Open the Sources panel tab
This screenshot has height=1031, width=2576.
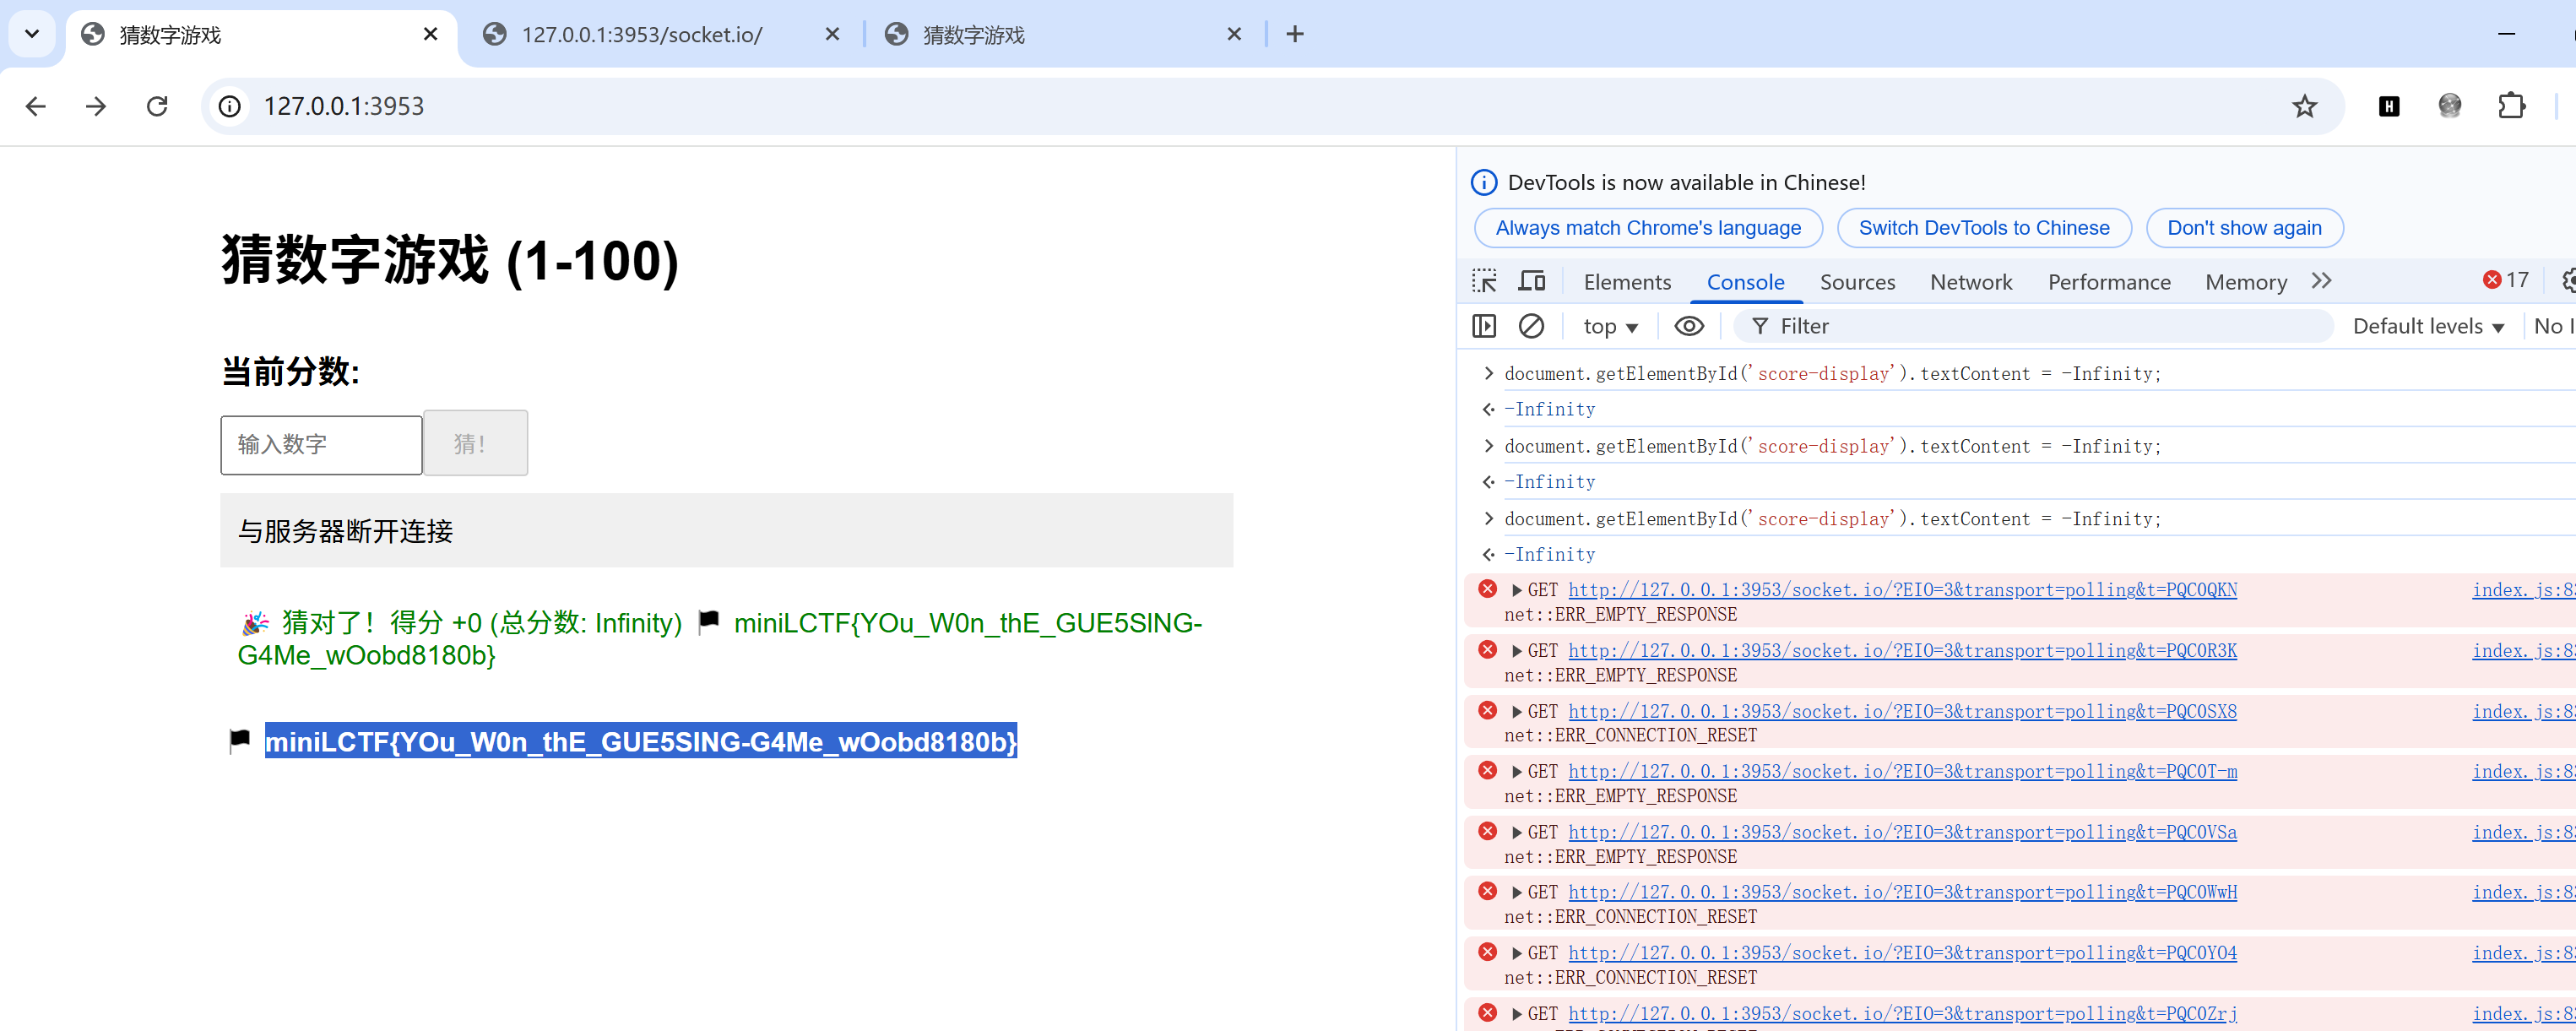[1857, 282]
